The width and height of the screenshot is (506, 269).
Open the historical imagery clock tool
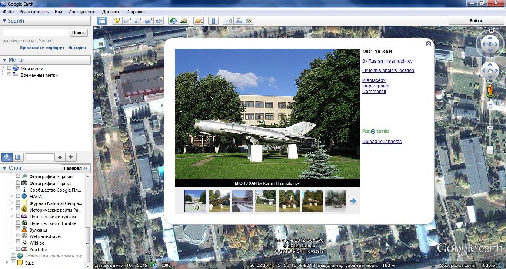(x=173, y=21)
